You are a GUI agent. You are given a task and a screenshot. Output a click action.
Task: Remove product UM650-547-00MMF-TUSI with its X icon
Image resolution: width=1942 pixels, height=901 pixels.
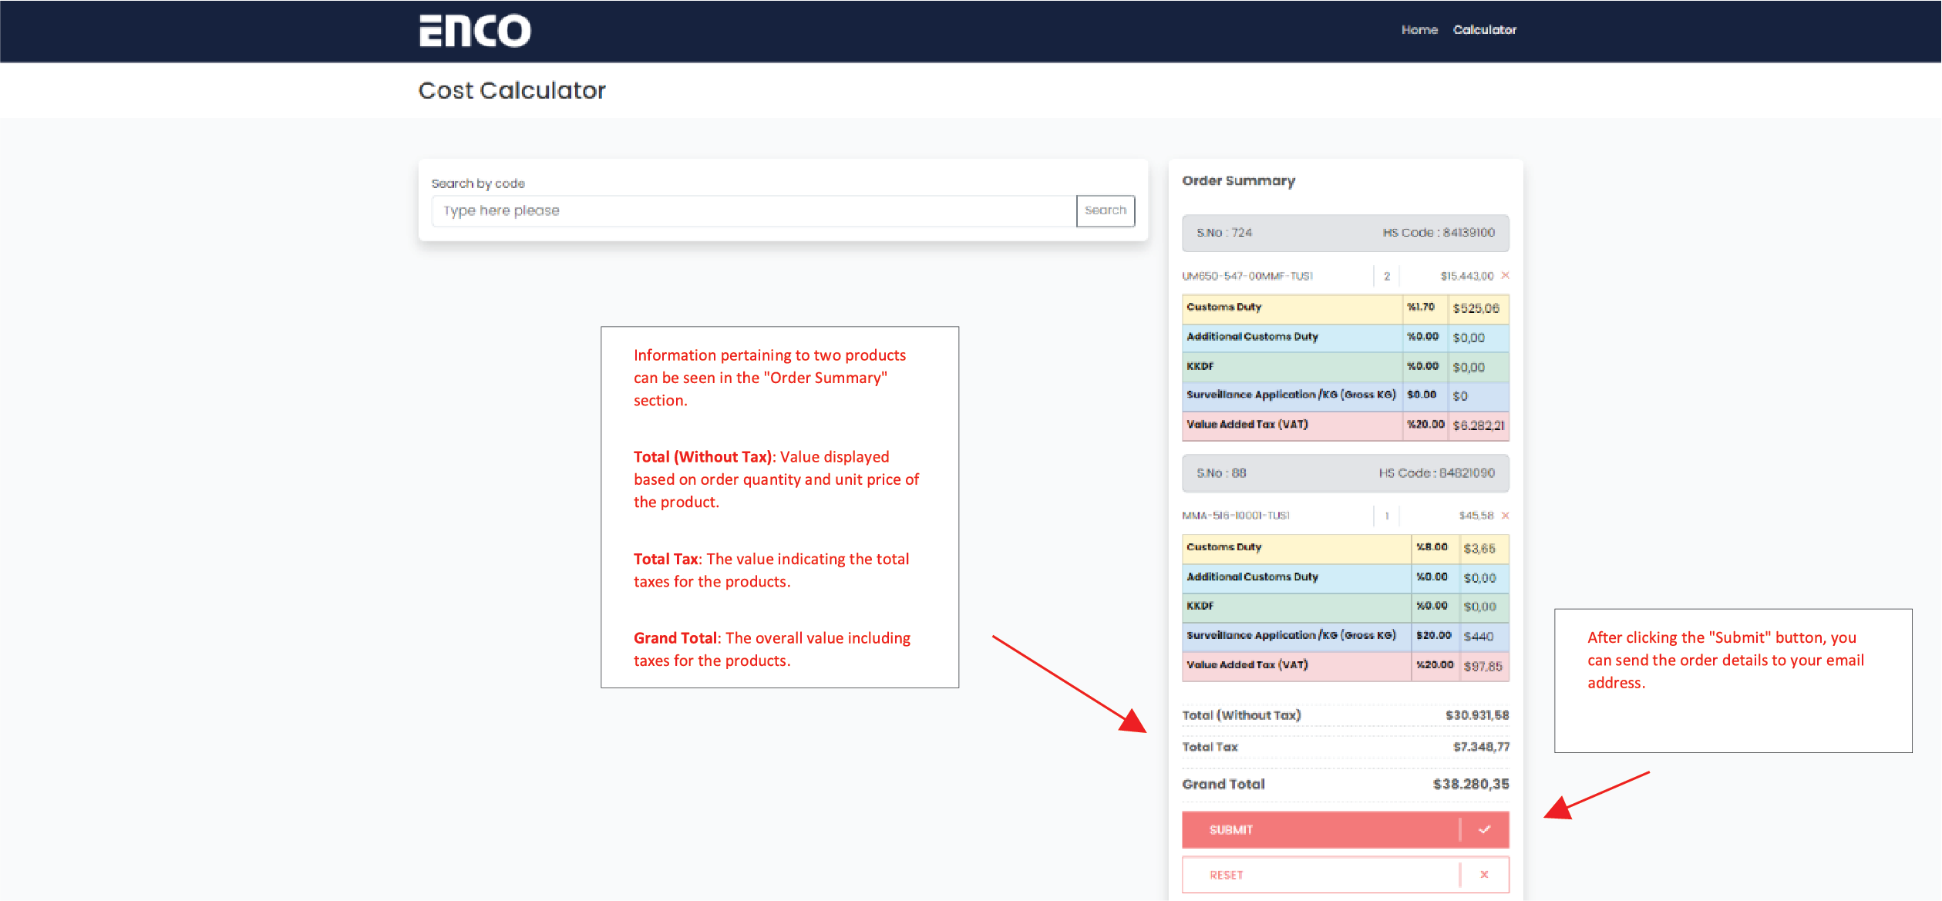click(x=1505, y=275)
